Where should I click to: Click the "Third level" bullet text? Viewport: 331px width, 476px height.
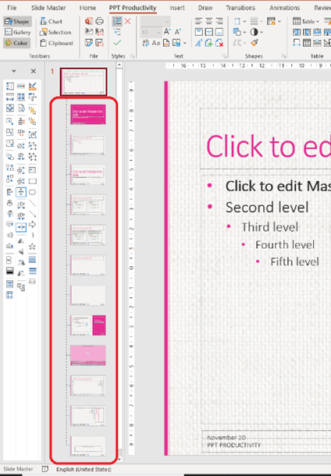[x=269, y=227]
